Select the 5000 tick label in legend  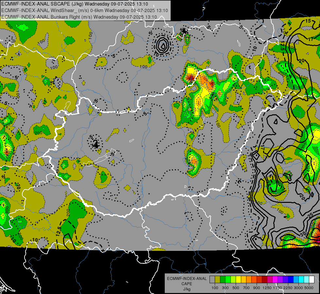(x=309, y=288)
